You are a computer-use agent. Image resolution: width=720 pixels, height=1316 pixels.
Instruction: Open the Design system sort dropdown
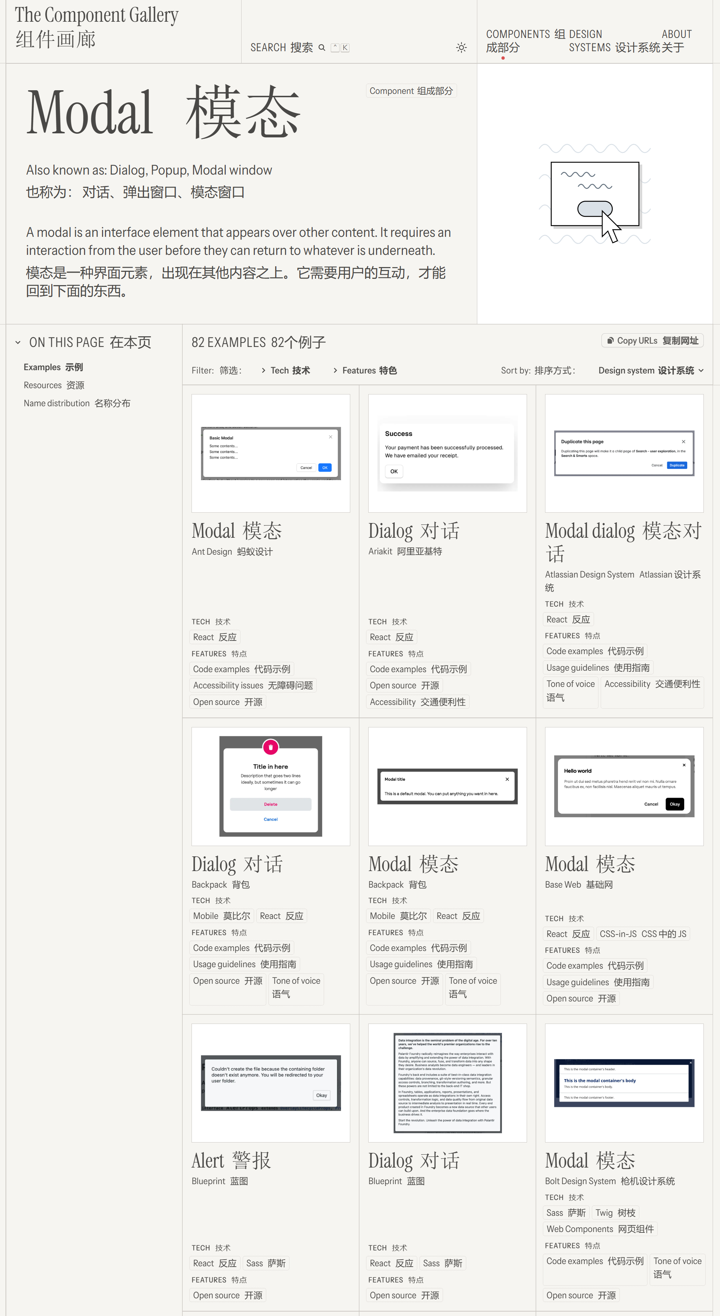click(x=650, y=371)
